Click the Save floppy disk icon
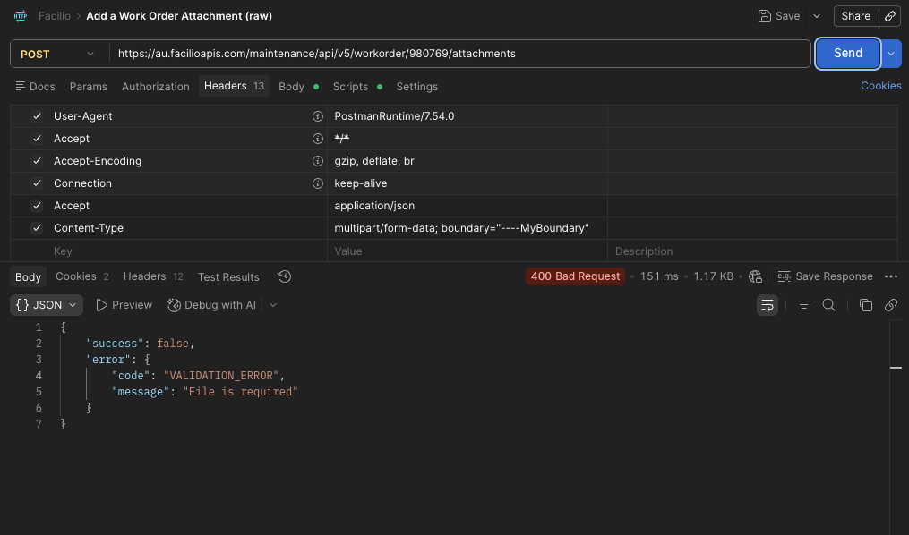909x535 pixels. coord(764,16)
